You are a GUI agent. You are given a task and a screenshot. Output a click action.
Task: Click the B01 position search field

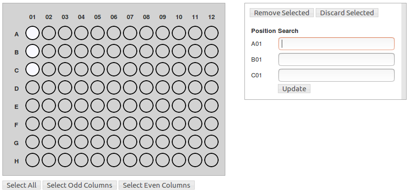(x=336, y=60)
